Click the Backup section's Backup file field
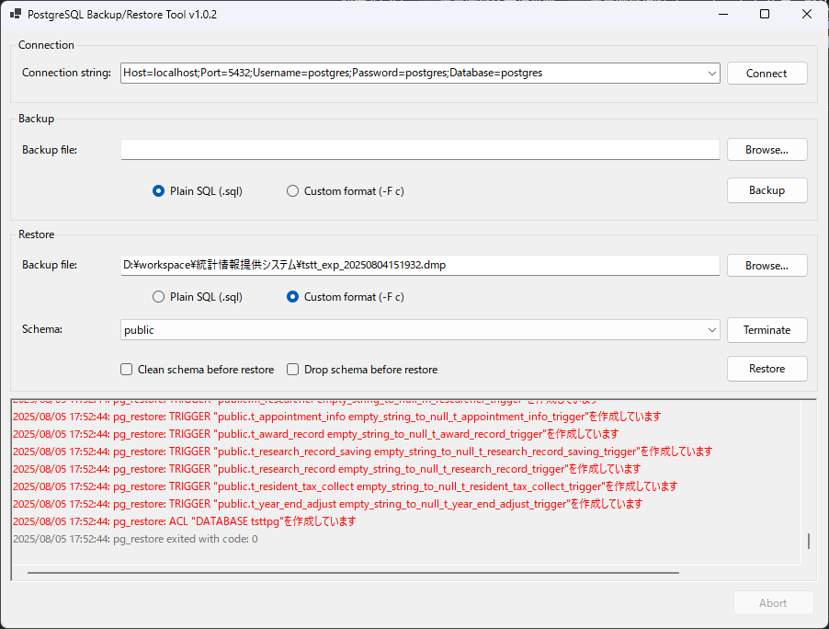The height and width of the screenshot is (629, 829). tap(420, 150)
